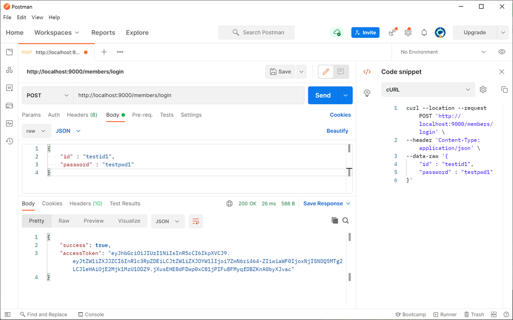Open the Tests tab
This screenshot has height=320, width=513.
(167, 115)
